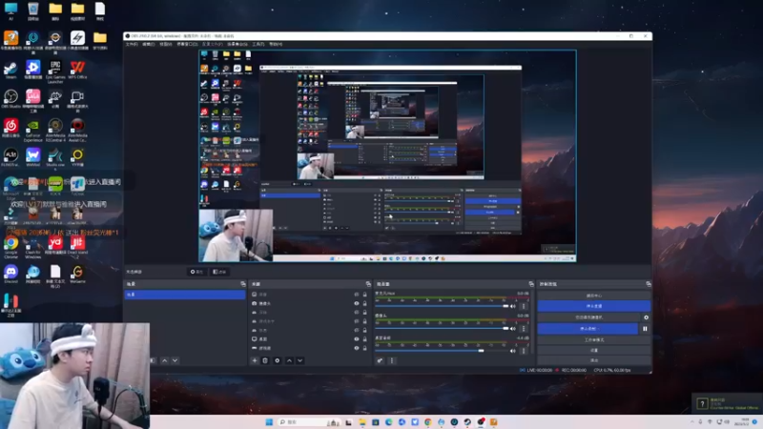763x429 pixels.
Task: Move source down with Sources toolbar arrow
Action: (x=300, y=360)
